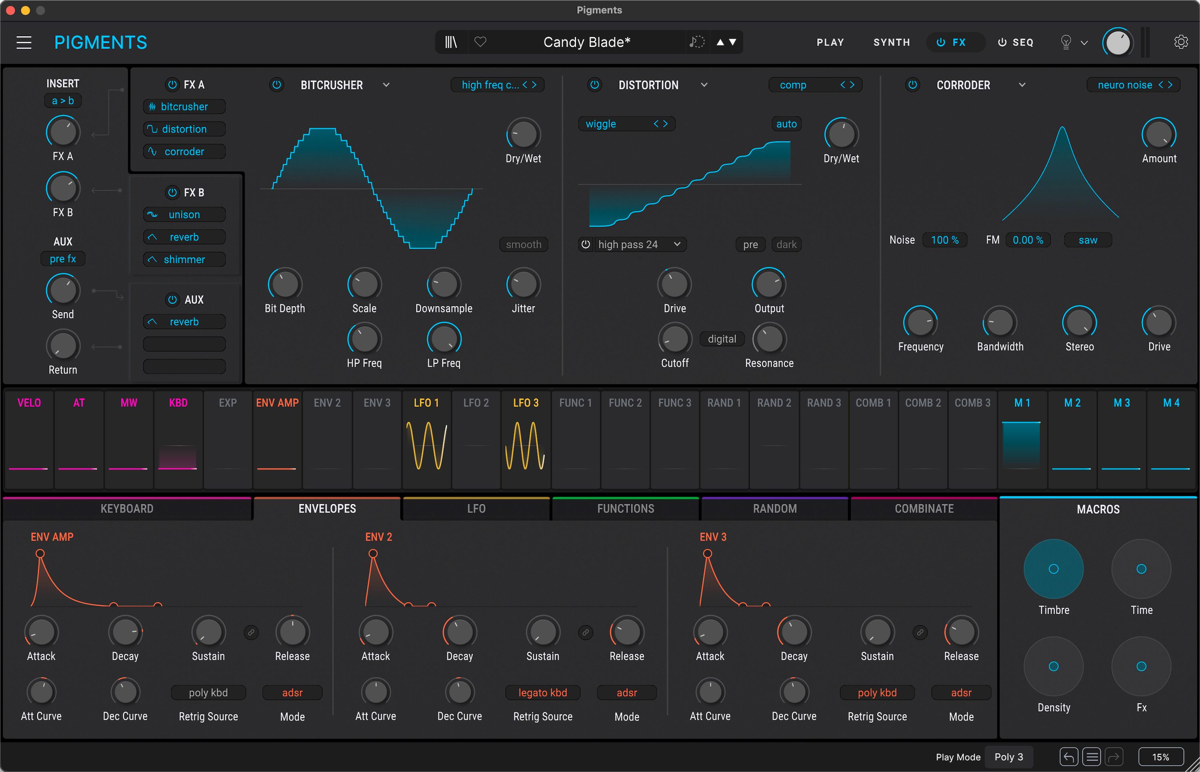The height and width of the screenshot is (772, 1200).
Task: Click previous corroder preset arrow
Action: [1160, 85]
